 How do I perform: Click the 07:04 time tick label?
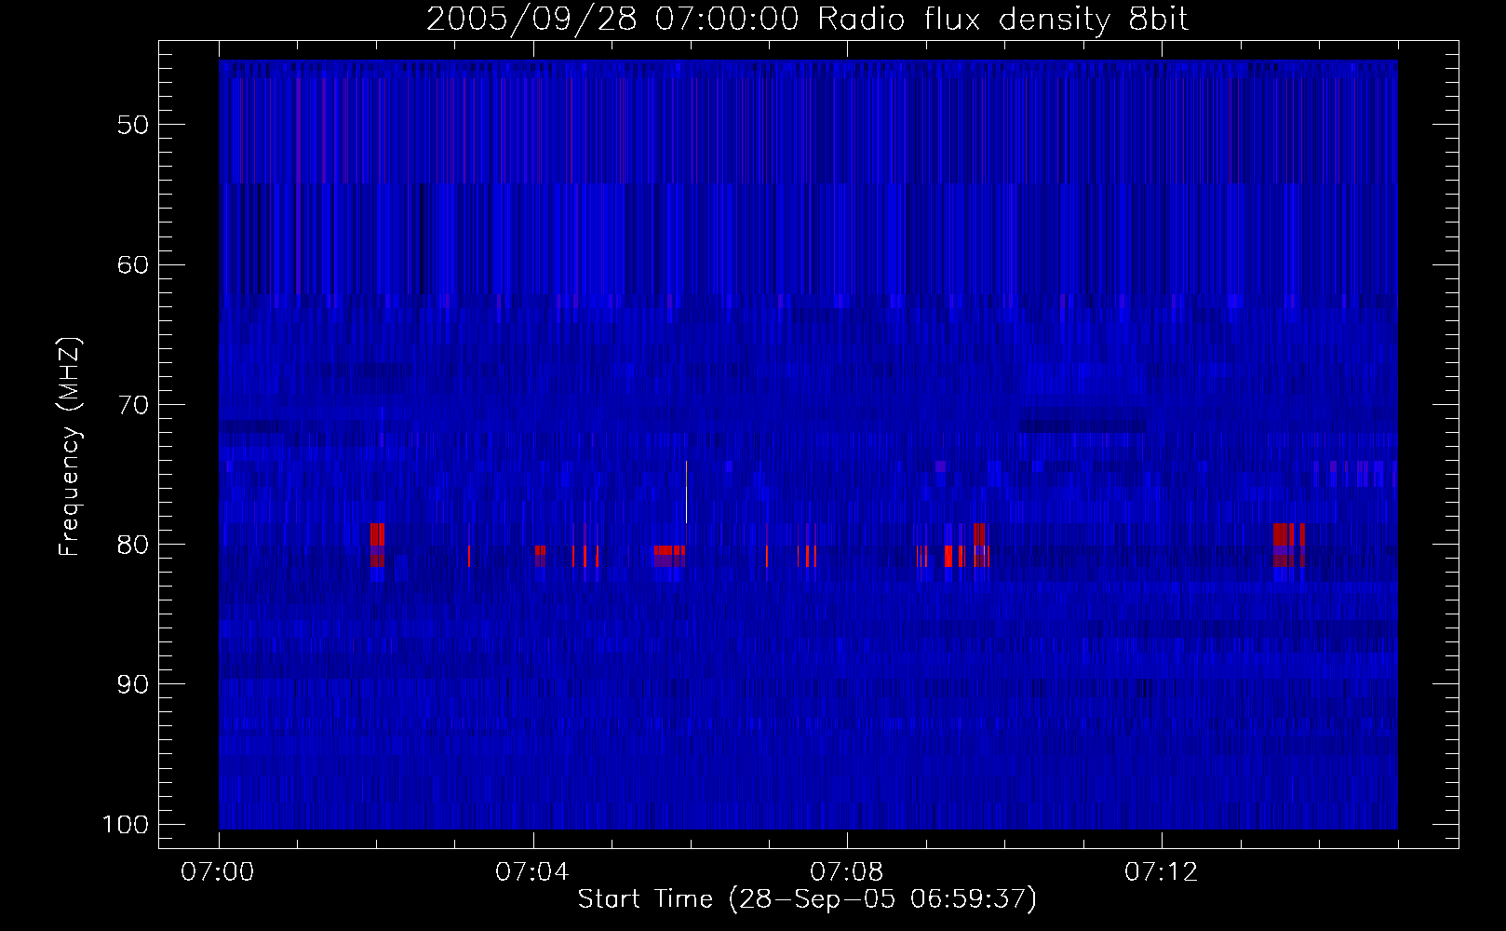coord(532,872)
